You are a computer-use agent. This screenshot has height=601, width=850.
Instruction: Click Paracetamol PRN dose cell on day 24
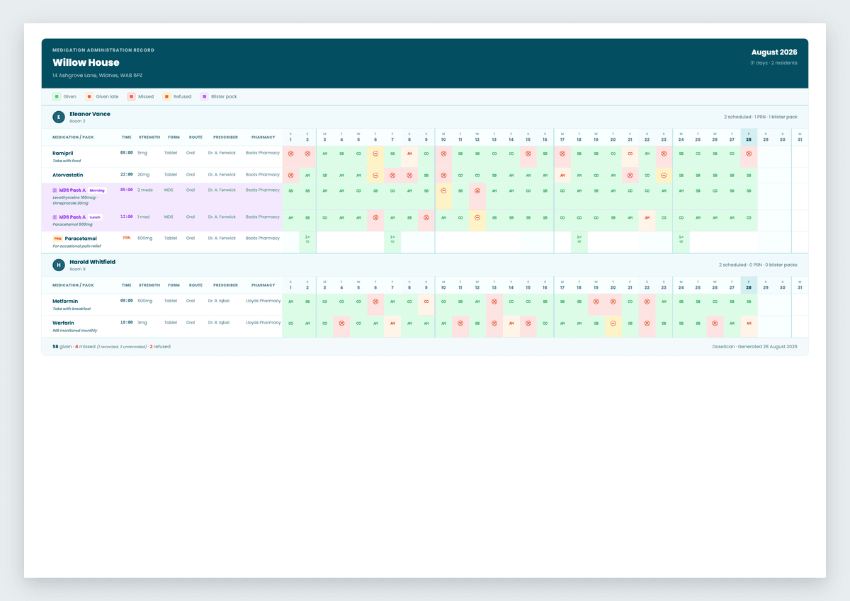(681, 241)
